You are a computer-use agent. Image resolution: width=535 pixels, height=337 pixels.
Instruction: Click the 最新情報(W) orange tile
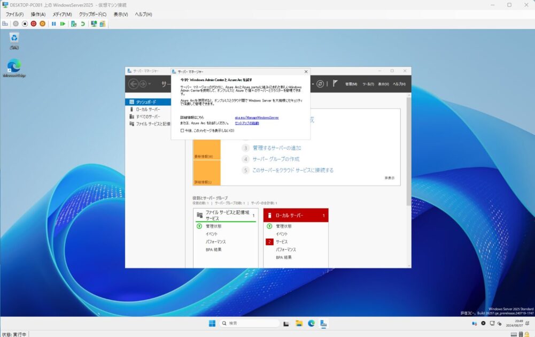click(207, 150)
